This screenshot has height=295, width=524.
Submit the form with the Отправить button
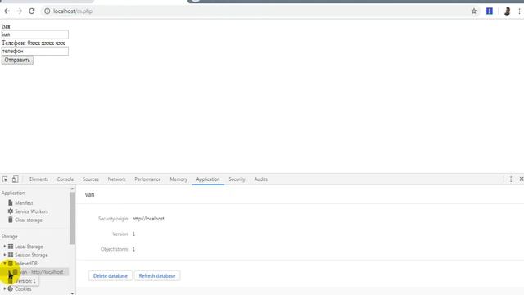[17, 60]
